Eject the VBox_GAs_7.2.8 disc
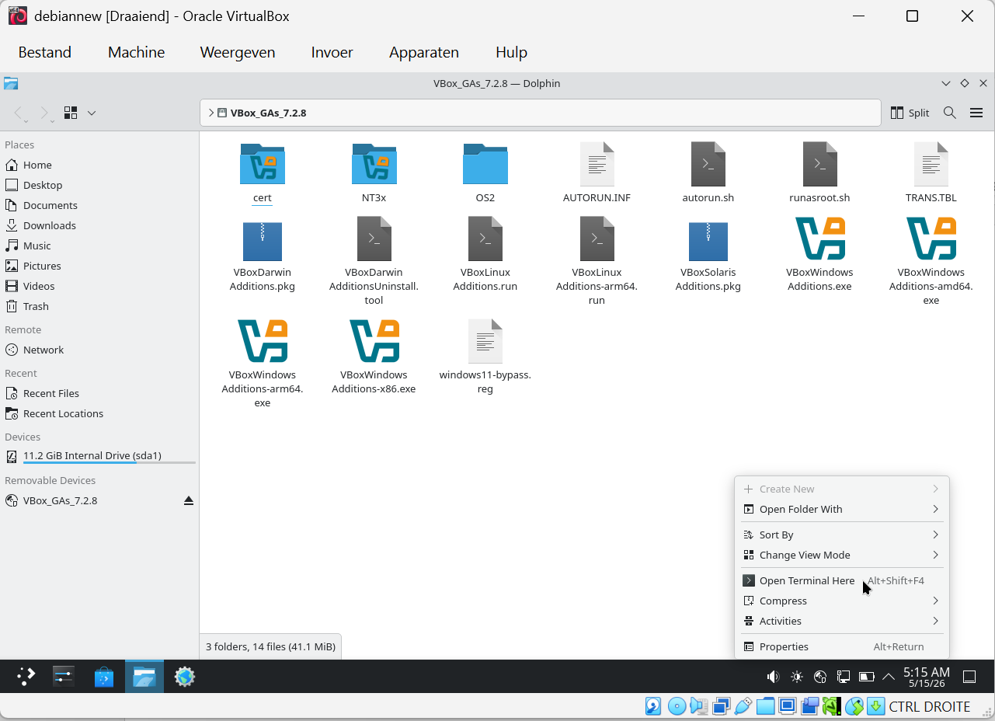995x721 pixels. [x=188, y=500]
